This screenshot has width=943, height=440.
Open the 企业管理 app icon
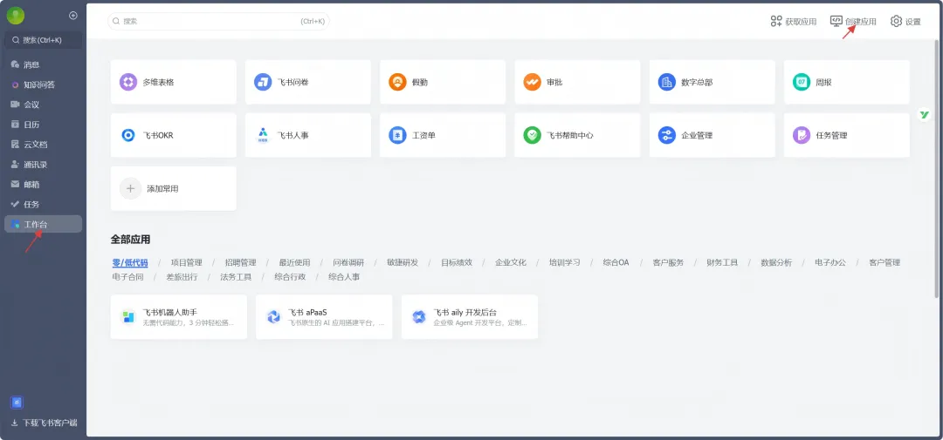[667, 135]
